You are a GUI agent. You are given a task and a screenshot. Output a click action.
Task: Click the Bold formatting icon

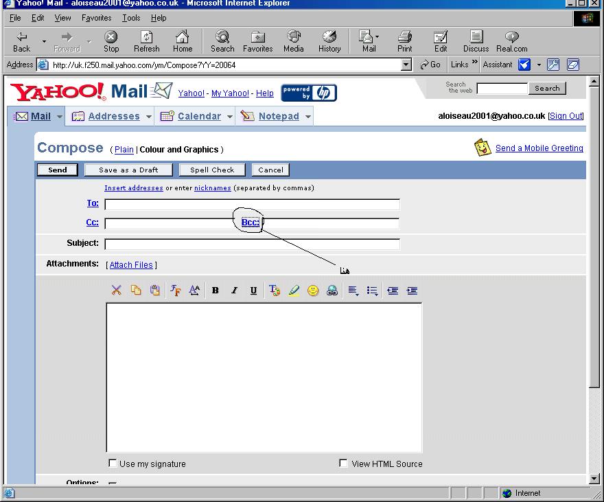pos(216,290)
